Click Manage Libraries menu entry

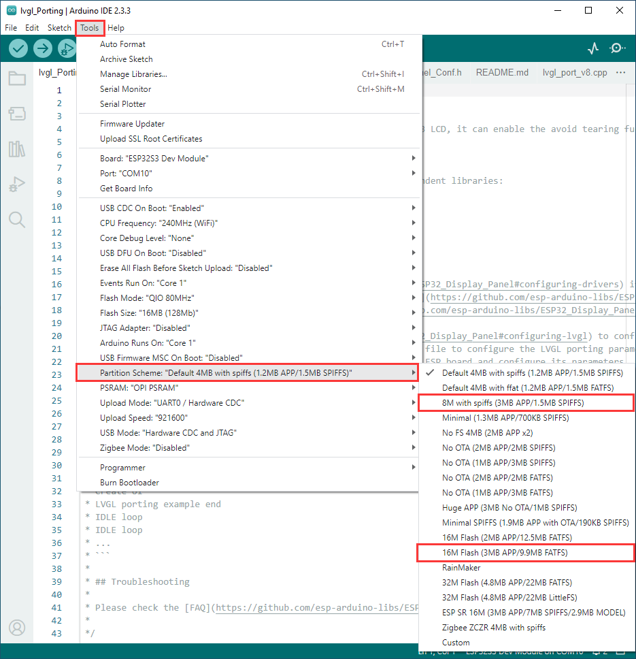tap(133, 74)
